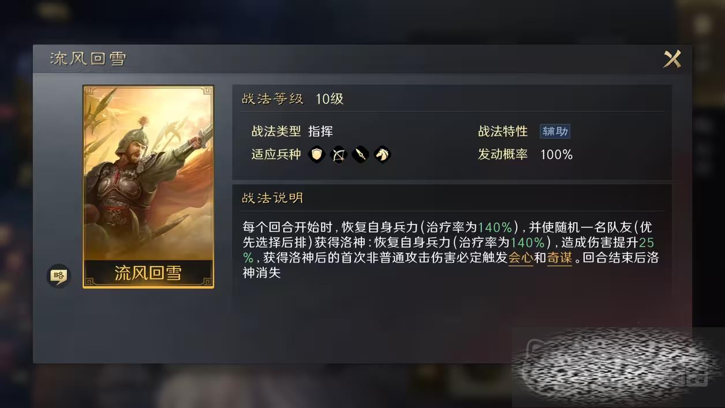Click the 流风回雪 panel title

[x=88, y=59]
